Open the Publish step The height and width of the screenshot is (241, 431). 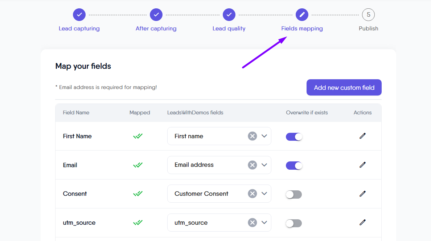[368, 15]
